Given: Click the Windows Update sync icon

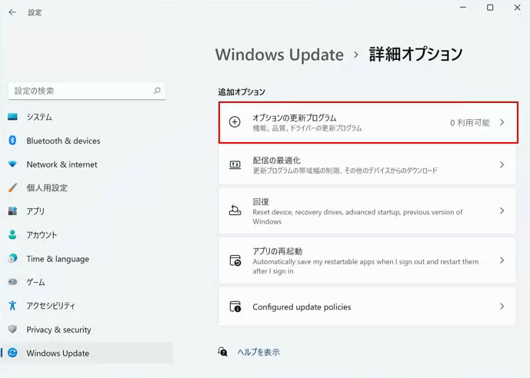Looking at the screenshot, I should coord(12,353).
